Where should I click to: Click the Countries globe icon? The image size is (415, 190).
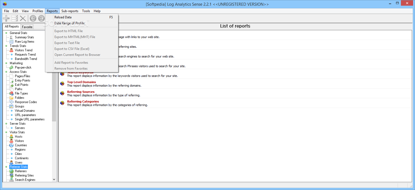pyautogui.click(x=11, y=145)
